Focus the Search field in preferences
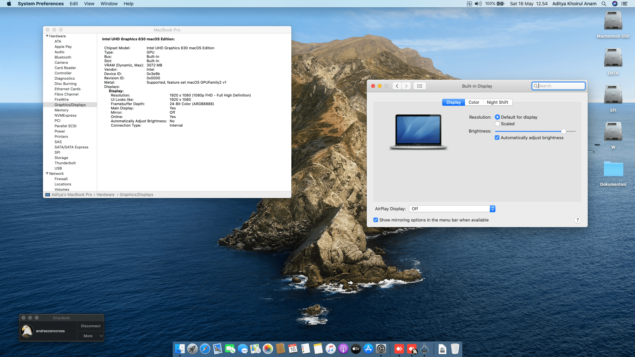 pyautogui.click(x=558, y=86)
